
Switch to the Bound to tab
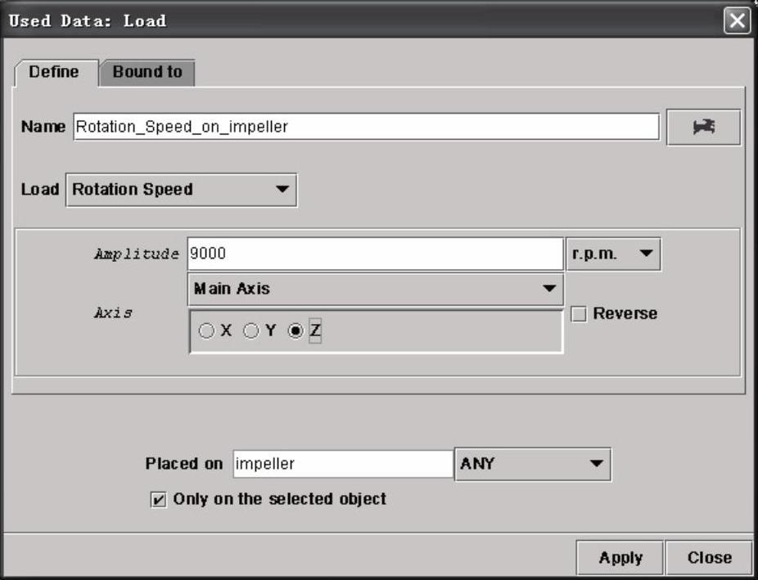coord(147,72)
